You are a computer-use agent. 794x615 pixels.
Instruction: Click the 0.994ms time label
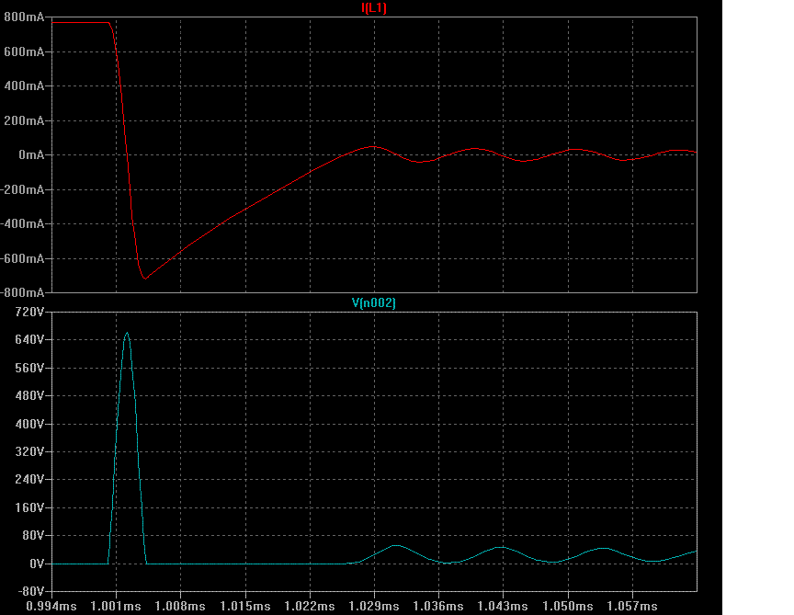(x=51, y=606)
